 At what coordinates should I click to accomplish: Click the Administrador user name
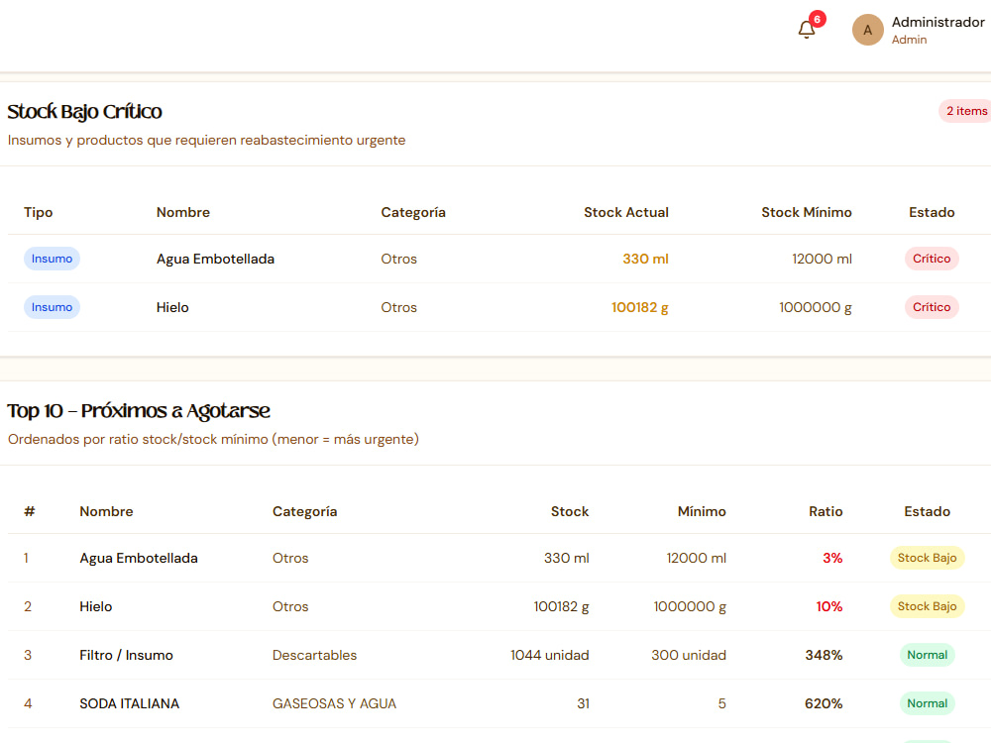[937, 22]
